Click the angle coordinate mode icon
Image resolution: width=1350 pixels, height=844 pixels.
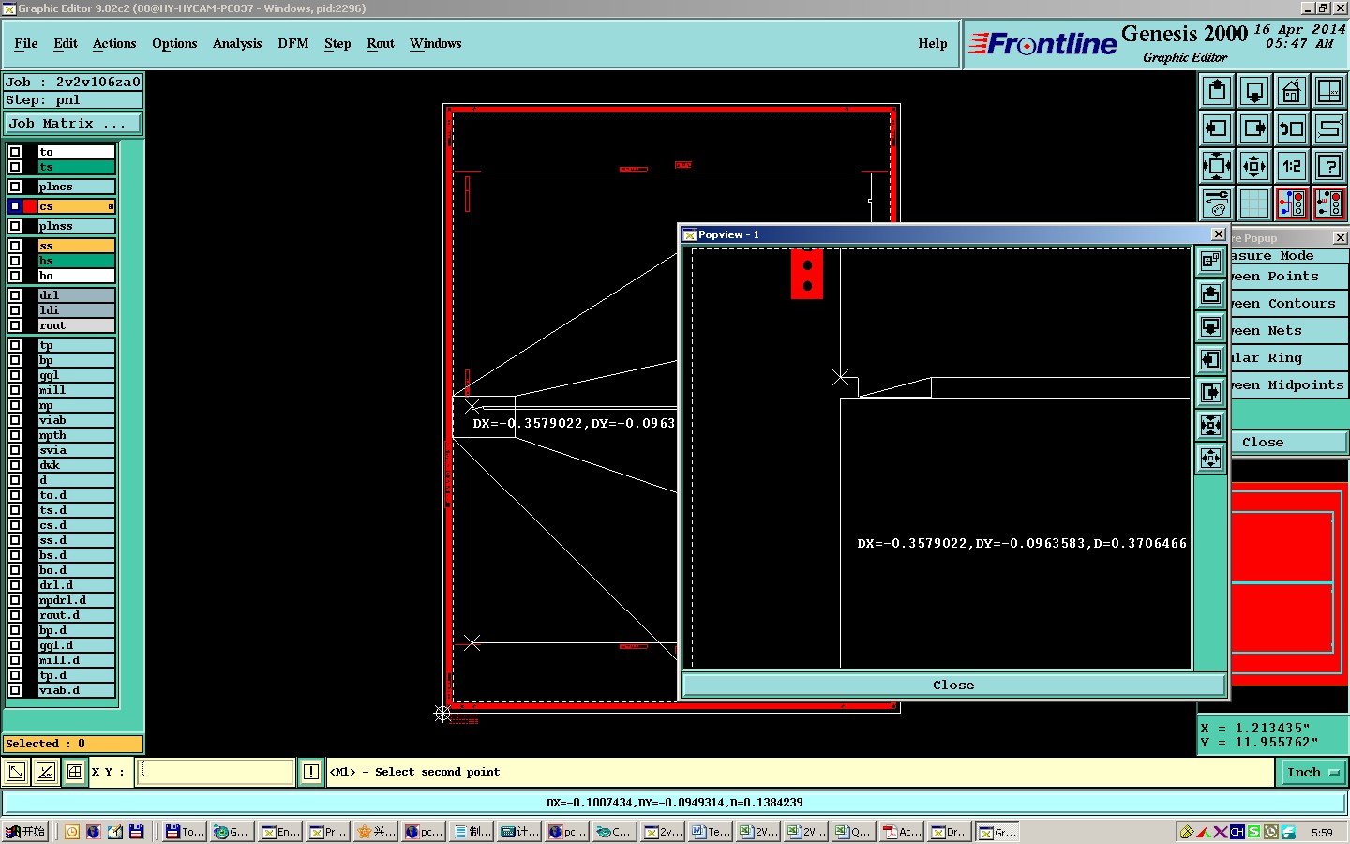click(x=45, y=772)
